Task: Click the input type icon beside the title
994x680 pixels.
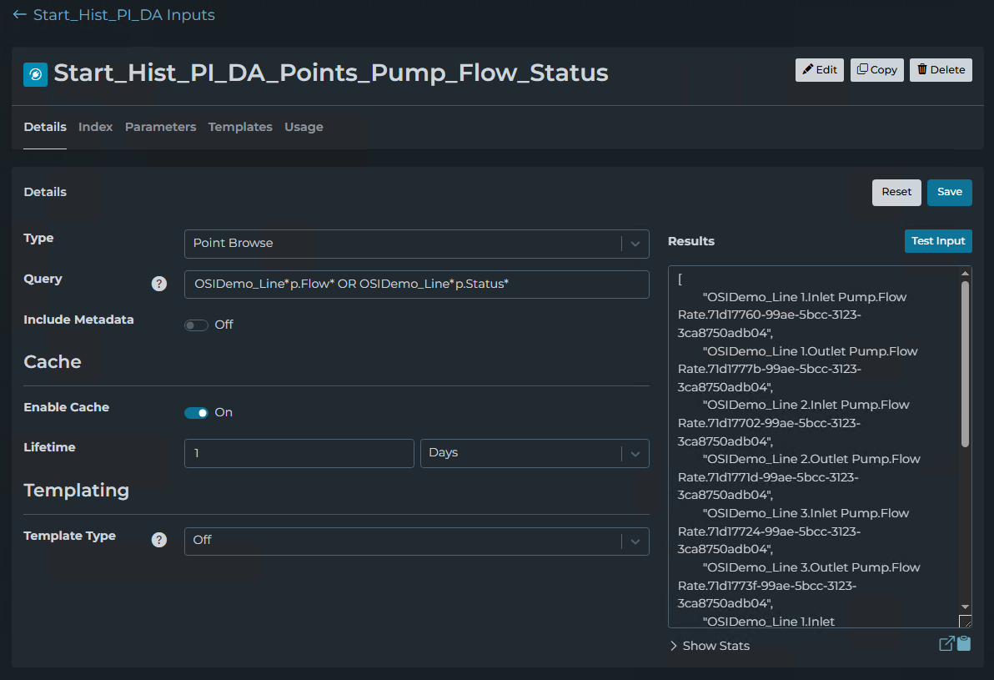Action: coord(36,74)
